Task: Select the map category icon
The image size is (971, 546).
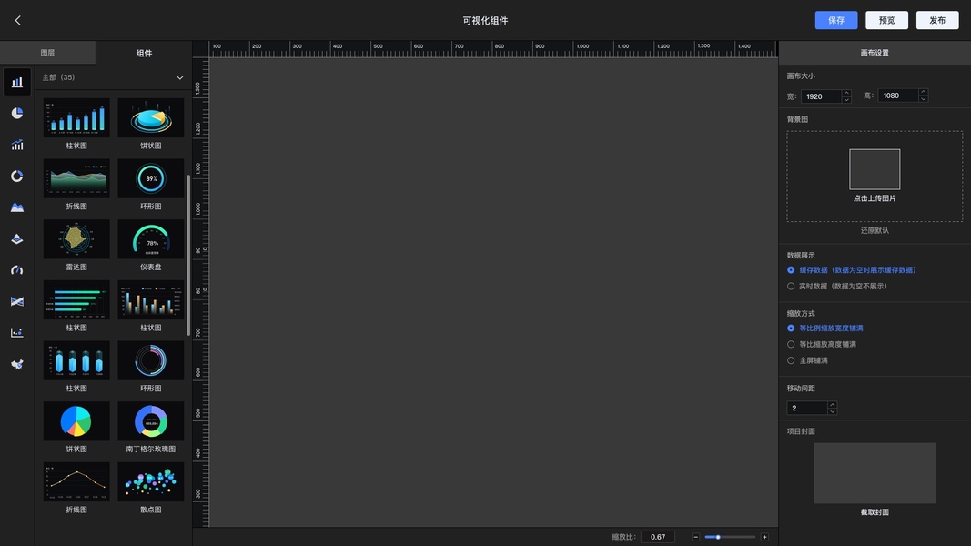Action: click(x=17, y=365)
